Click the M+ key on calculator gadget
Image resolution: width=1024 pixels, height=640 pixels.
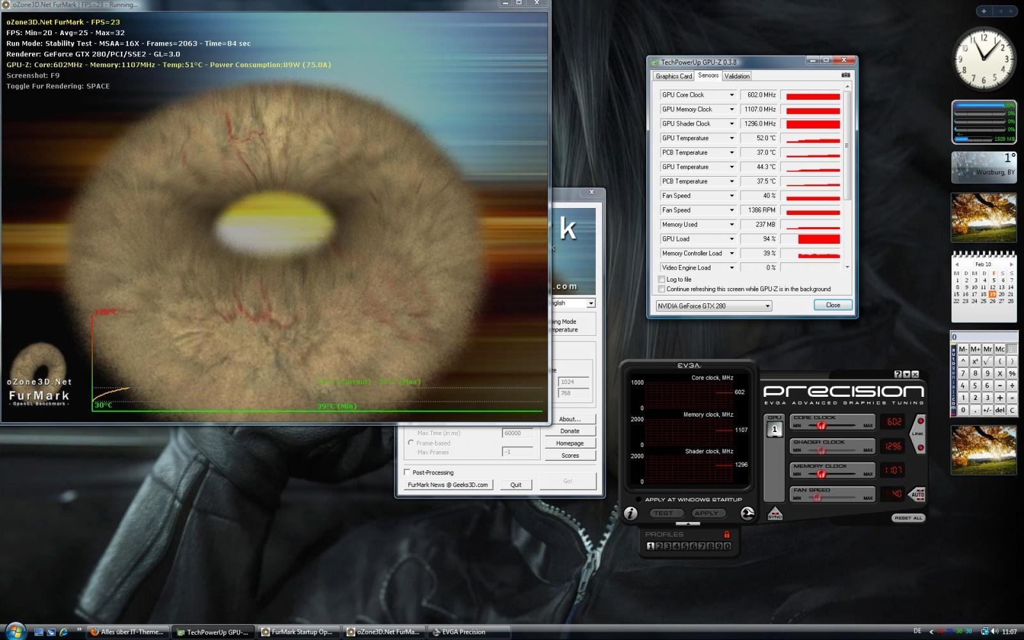975,349
